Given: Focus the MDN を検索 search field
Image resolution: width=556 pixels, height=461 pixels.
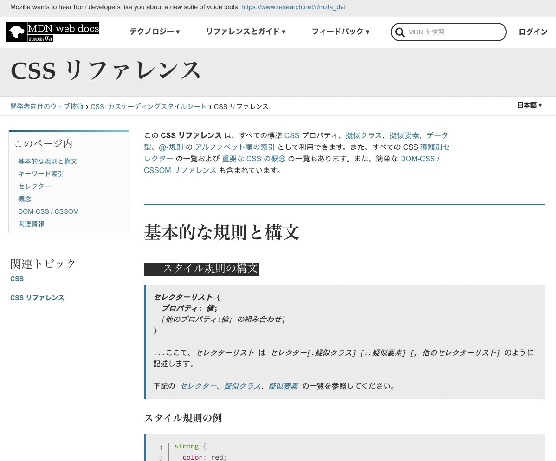Looking at the screenshot, I should coord(448,32).
